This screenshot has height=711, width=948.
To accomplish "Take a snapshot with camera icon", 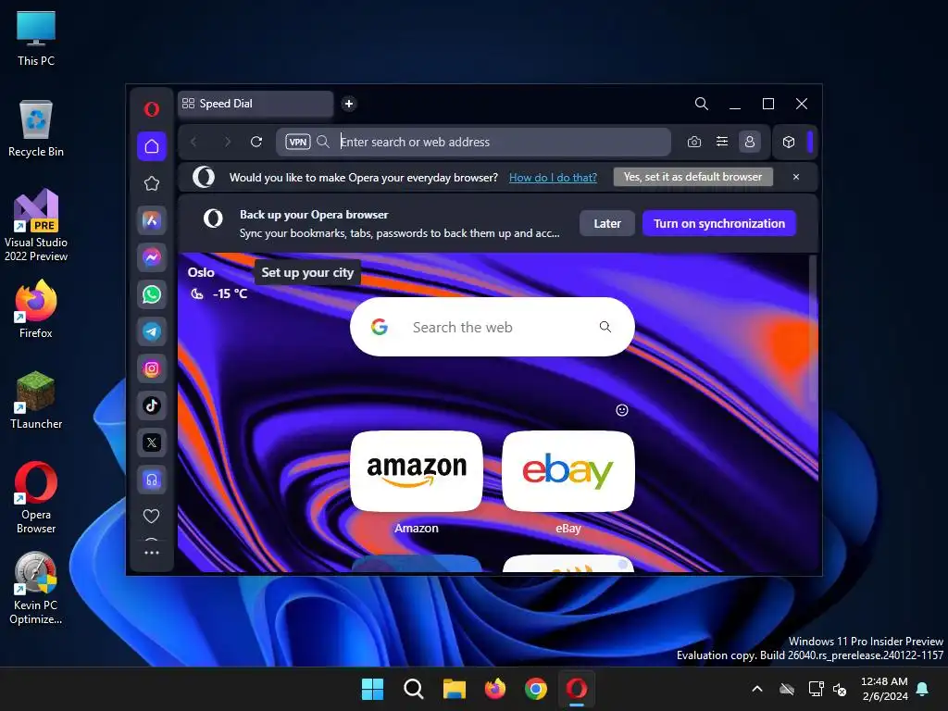I will click(694, 142).
